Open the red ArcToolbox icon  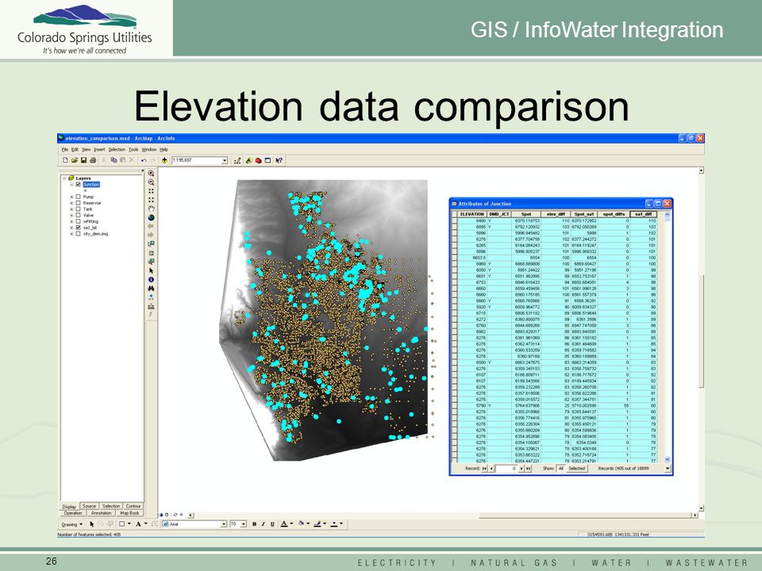point(258,160)
